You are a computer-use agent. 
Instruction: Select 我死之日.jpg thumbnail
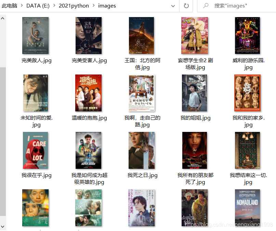click(142, 150)
